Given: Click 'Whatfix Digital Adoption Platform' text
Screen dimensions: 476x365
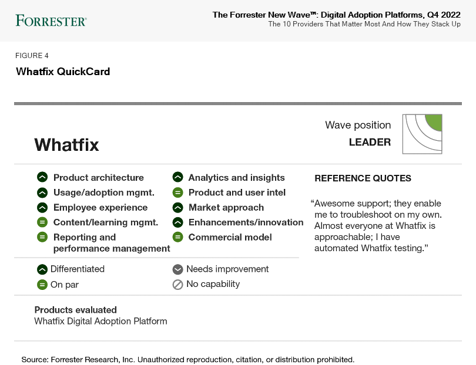Looking at the screenshot, I should pos(101,321).
